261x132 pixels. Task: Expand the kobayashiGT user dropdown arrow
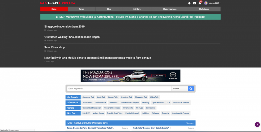coord(220,3)
